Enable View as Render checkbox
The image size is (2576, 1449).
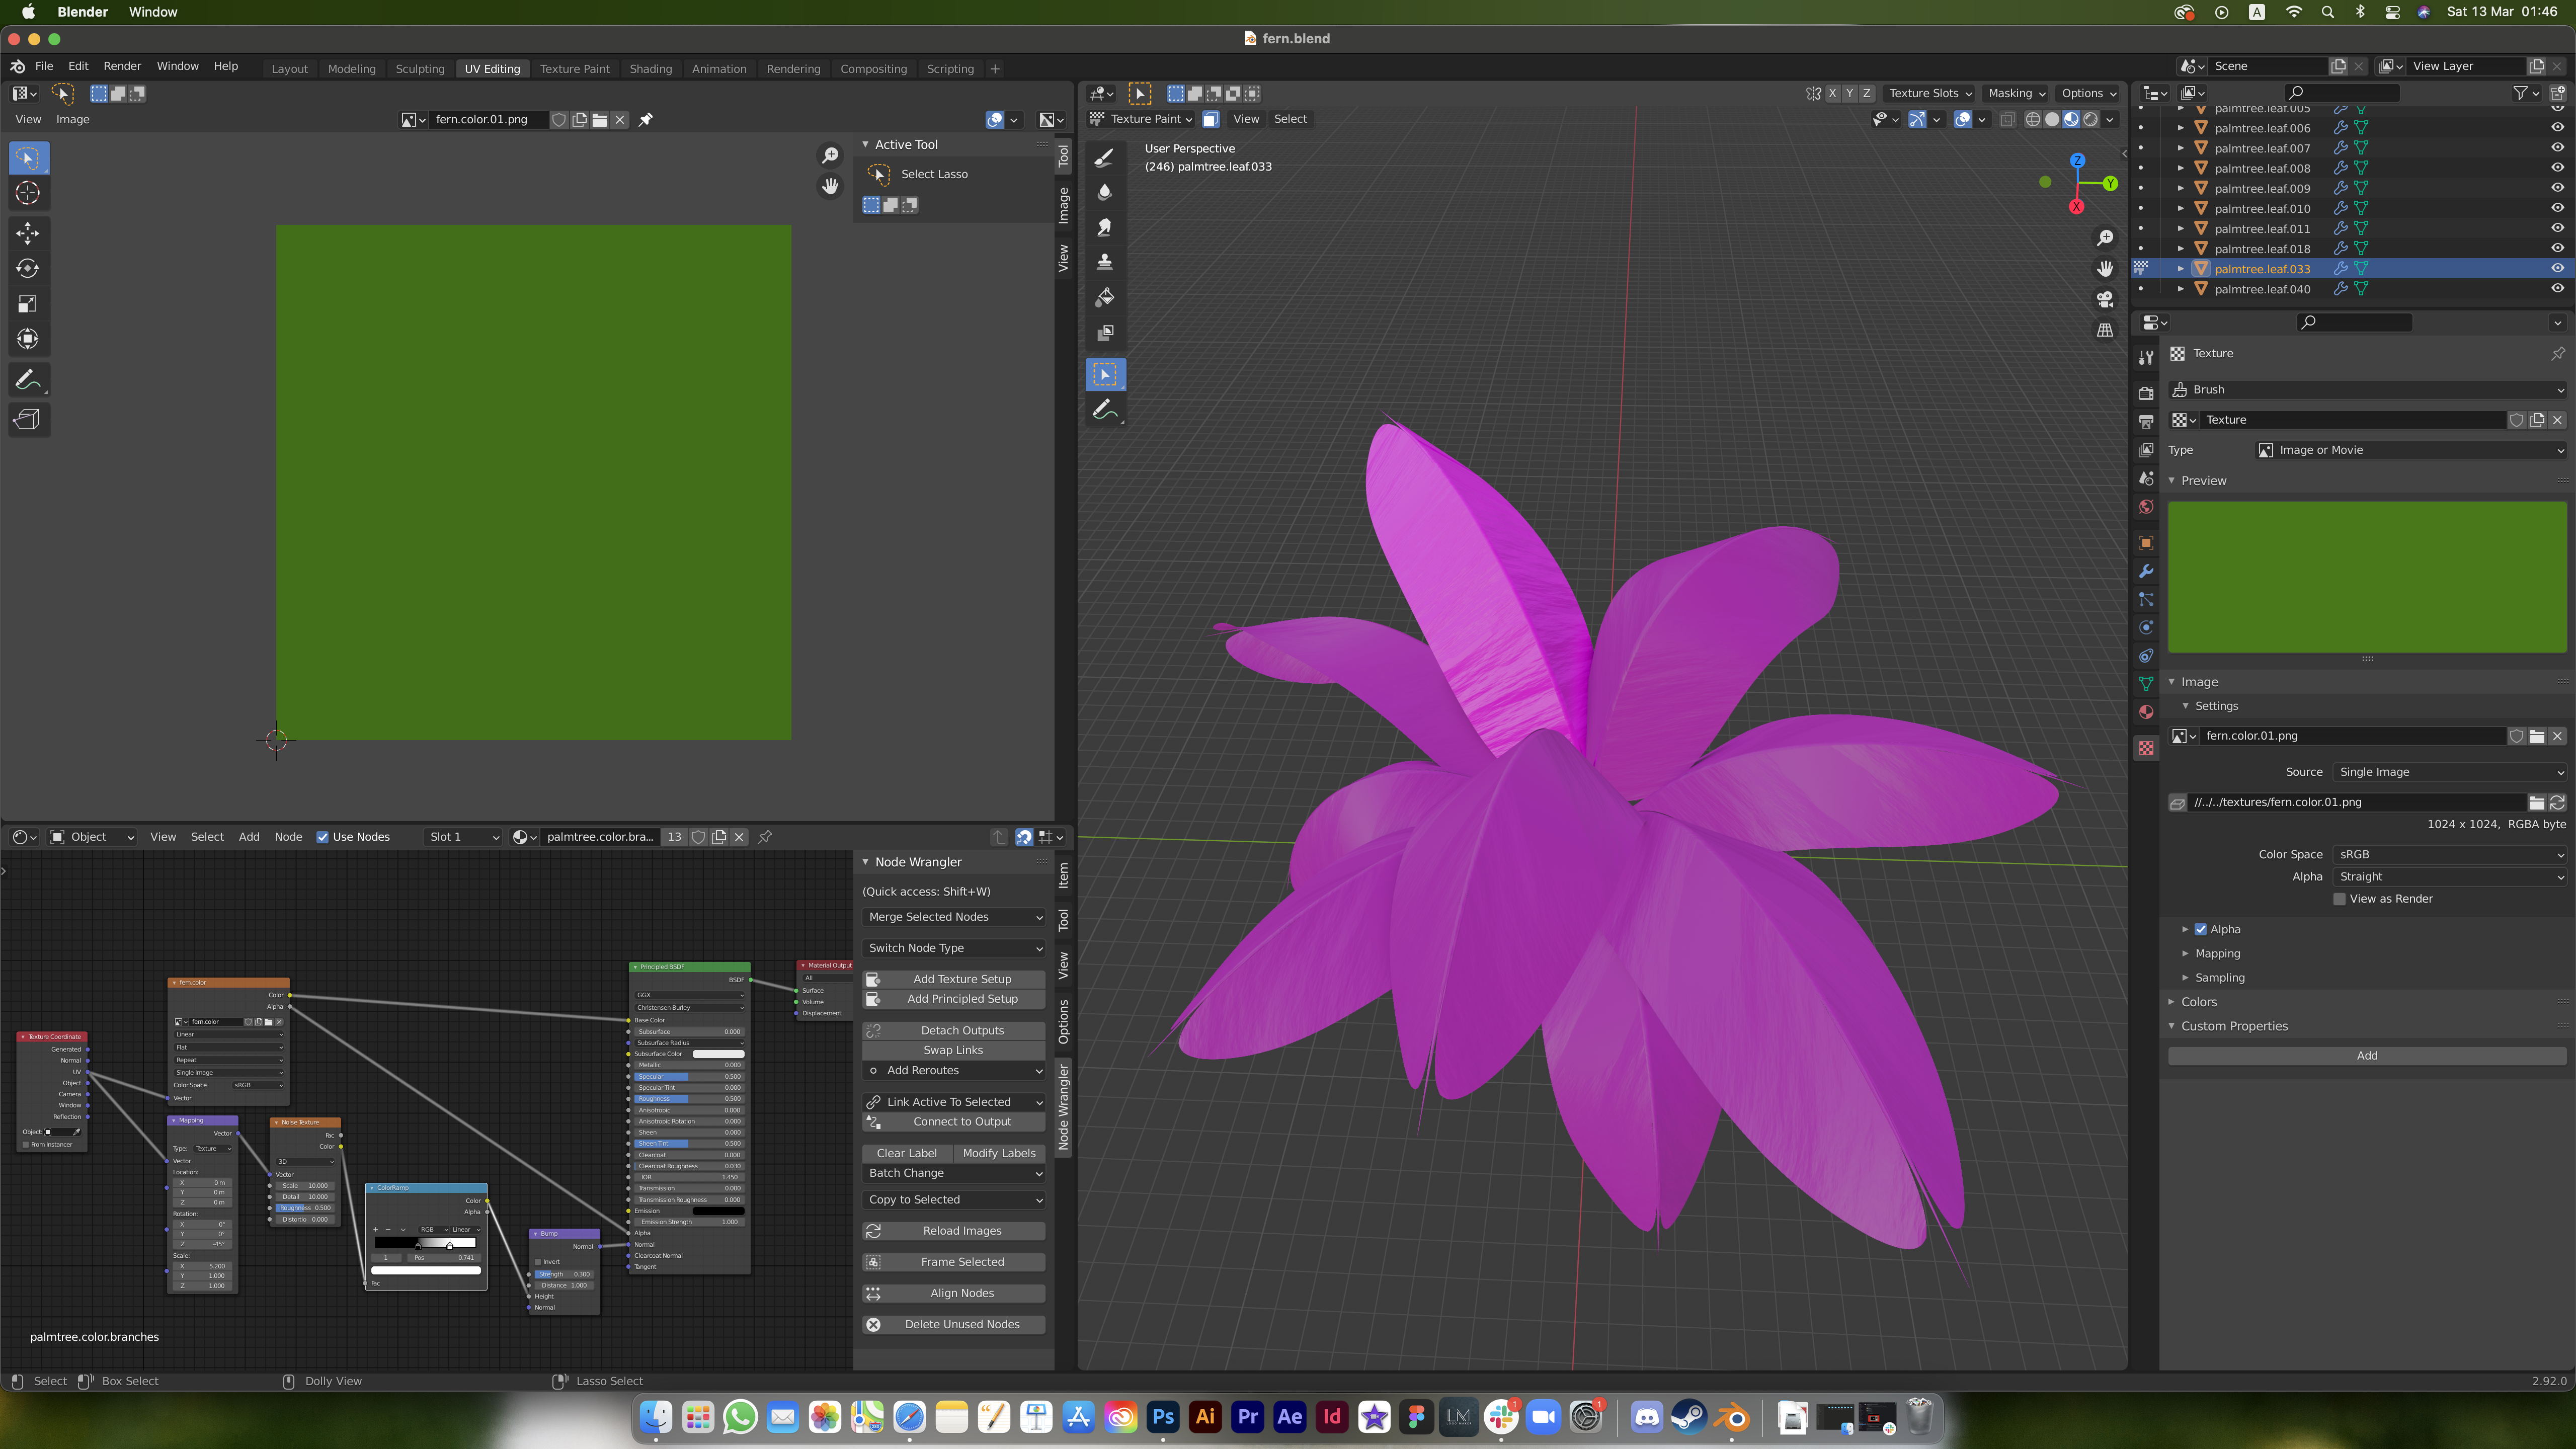click(2339, 899)
